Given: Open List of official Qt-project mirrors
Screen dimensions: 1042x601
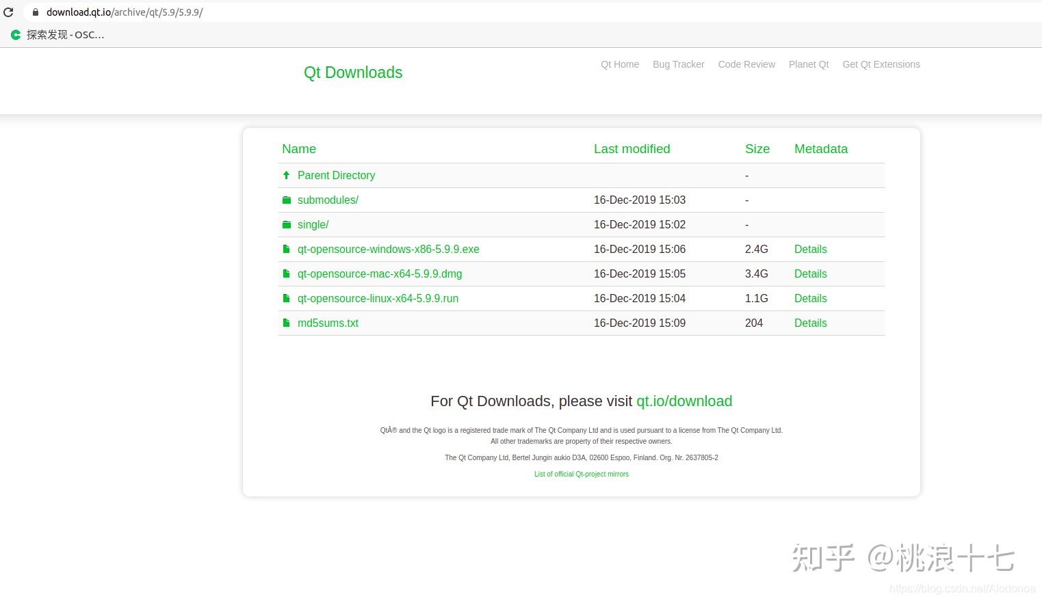Looking at the screenshot, I should coord(582,474).
